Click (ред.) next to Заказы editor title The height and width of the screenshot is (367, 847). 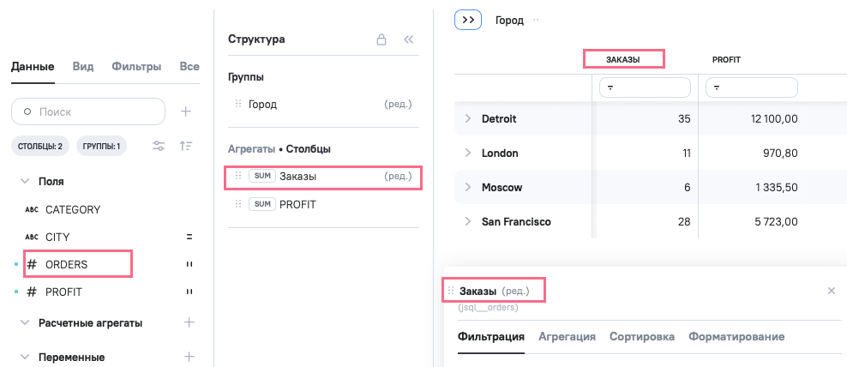coord(515,291)
